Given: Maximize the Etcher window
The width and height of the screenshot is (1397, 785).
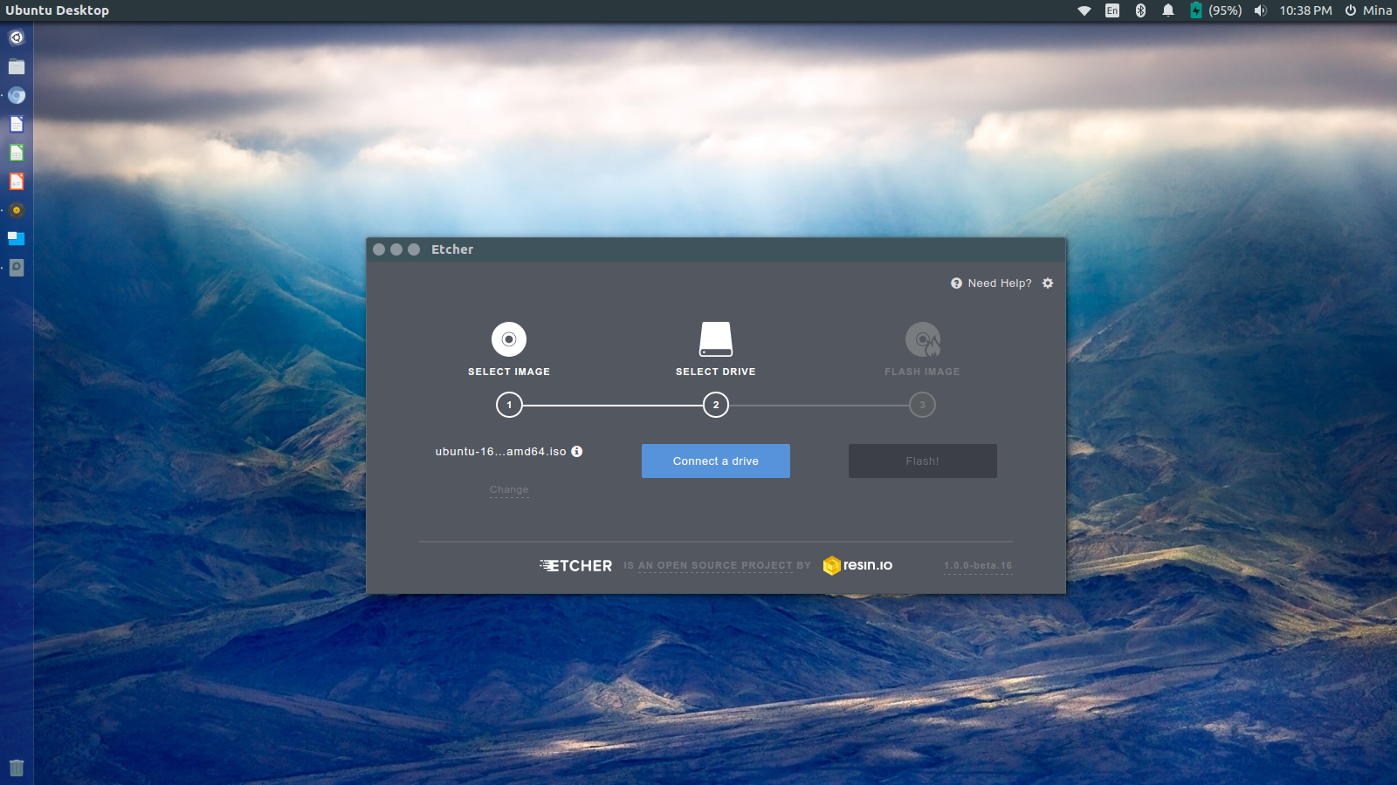Looking at the screenshot, I should 414,249.
